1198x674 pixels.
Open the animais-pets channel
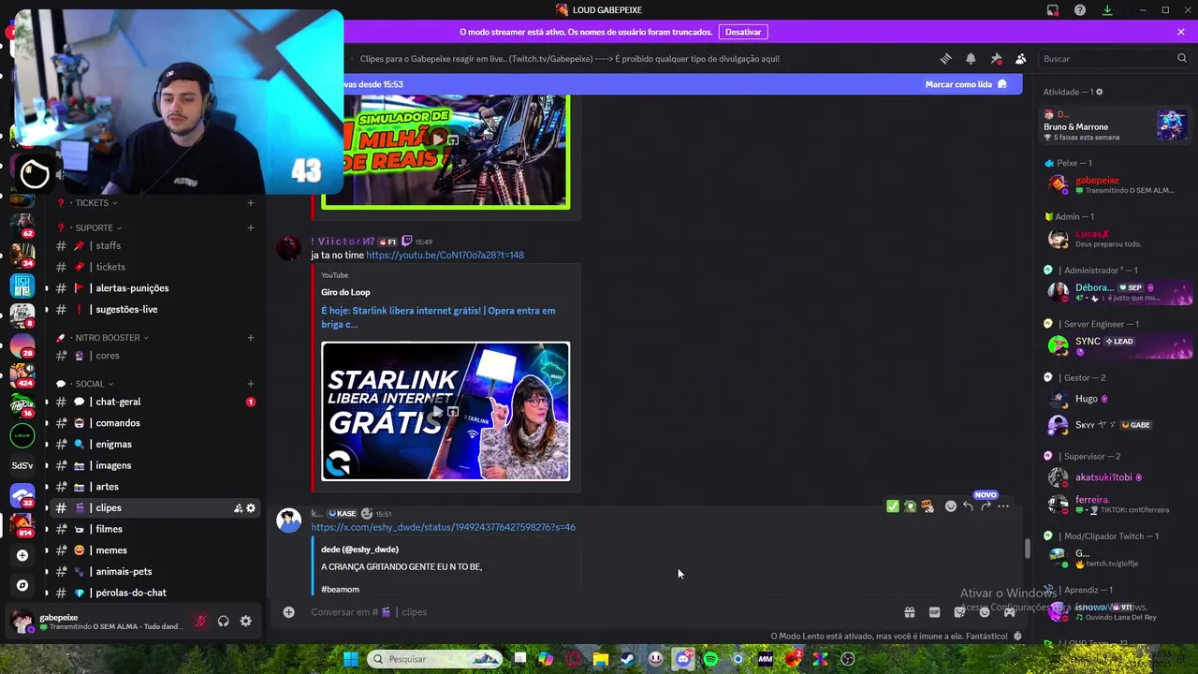point(154,572)
